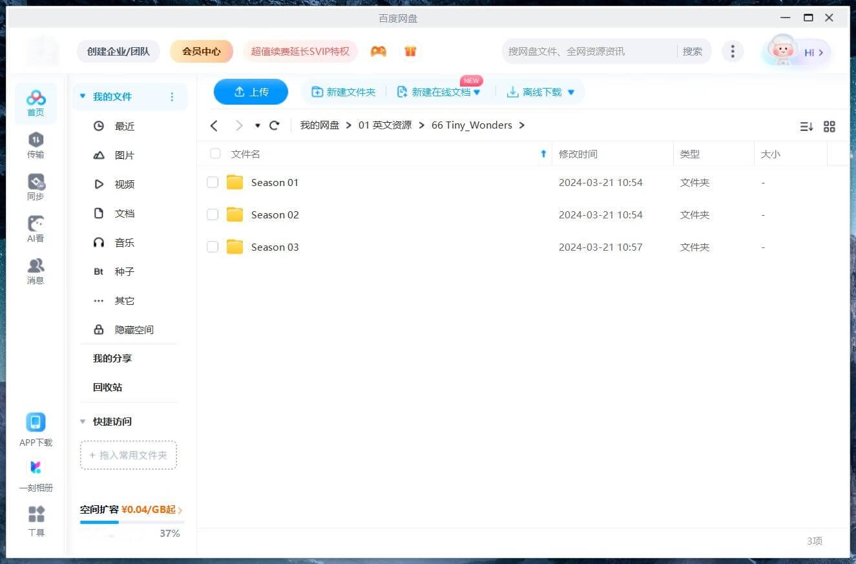Collapse the 我的文件 tree section

tap(83, 97)
